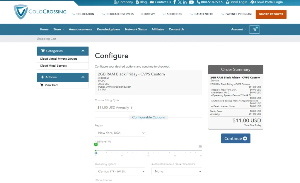Click the Facebook icon in top bar

[175, 2]
